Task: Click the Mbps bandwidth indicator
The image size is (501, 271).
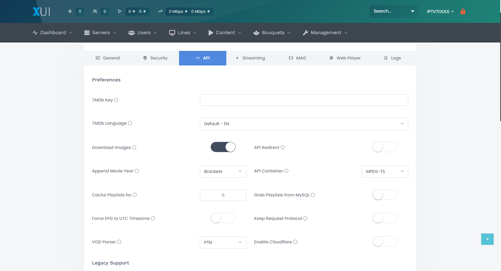Action: tap(189, 11)
